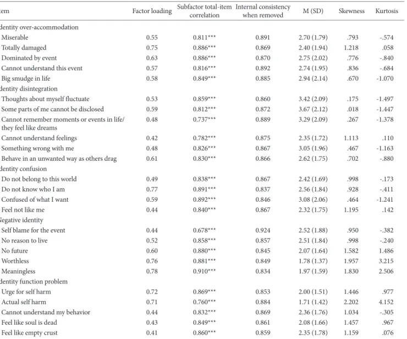This screenshot has height=339, width=407.
Task: Click the 'Meaningless' item label
Action: tap(18, 272)
